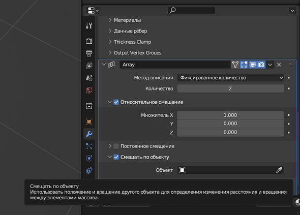The image size is (300, 215).
Task: Open the View Layer properties tab
Action: click(89, 66)
